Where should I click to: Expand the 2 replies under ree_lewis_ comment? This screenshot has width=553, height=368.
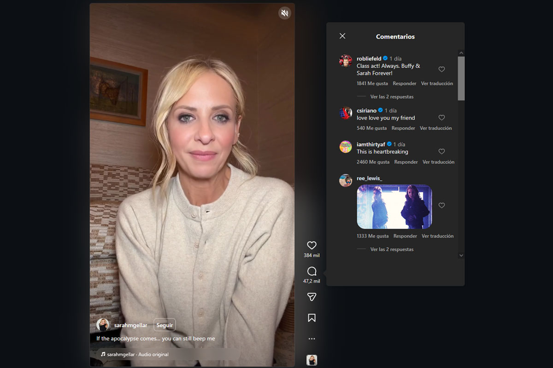click(392, 249)
